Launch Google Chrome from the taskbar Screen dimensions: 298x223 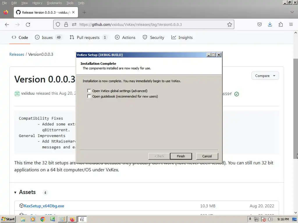[x=43, y=220]
